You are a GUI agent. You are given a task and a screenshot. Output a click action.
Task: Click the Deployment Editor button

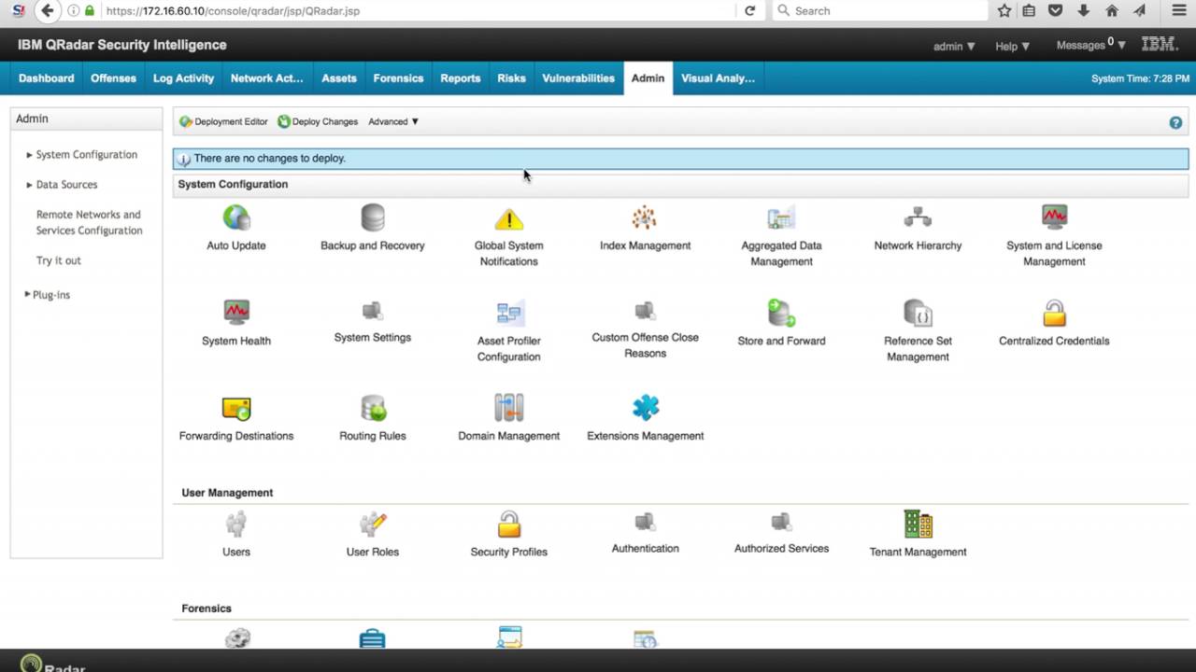[x=223, y=122]
